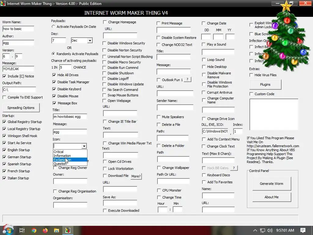Enable Disable Windows Security checkbox
Viewport: 313px width, 235px height.
click(x=104, y=43)
